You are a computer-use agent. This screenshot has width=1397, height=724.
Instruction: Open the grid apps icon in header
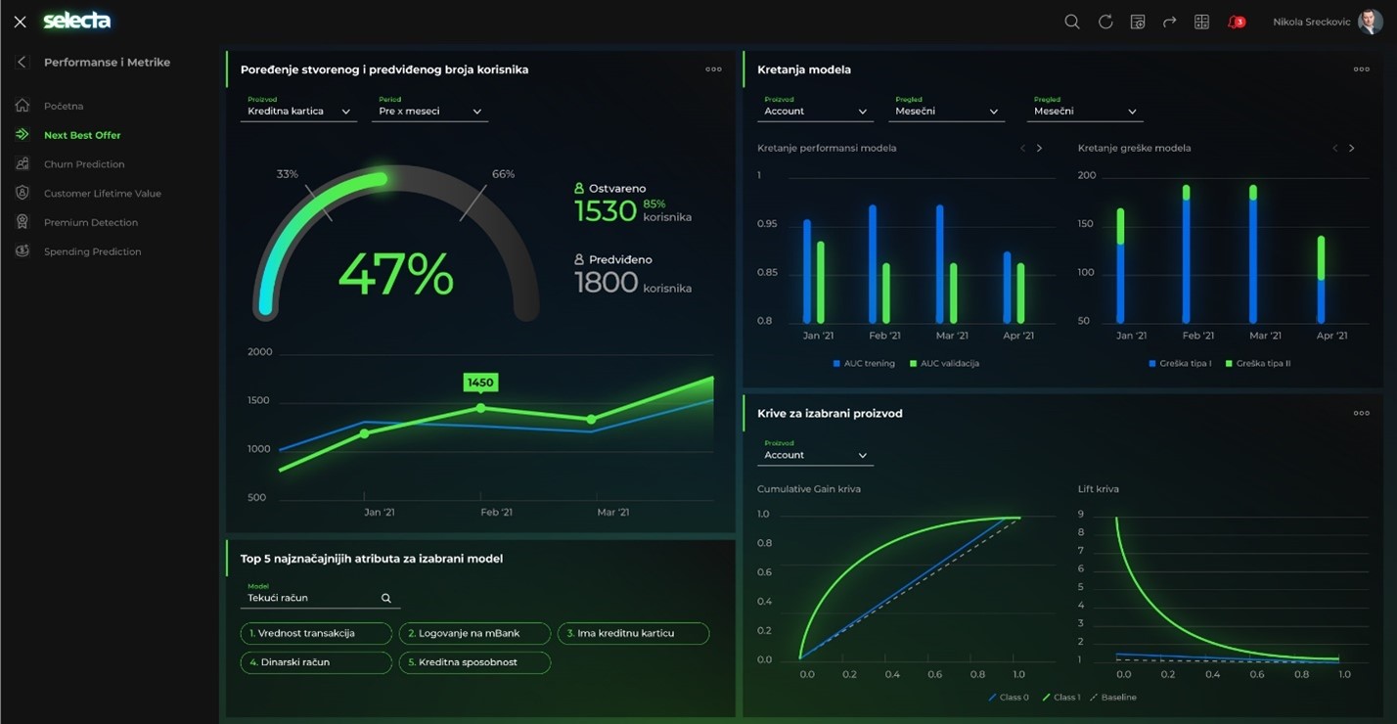tap(1201, 22)
